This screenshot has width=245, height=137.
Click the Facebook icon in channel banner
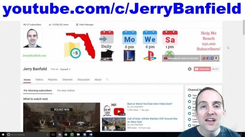pos(208,58)
